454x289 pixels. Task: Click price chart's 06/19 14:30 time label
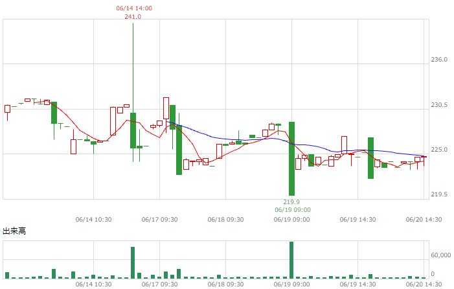point(358,220)
